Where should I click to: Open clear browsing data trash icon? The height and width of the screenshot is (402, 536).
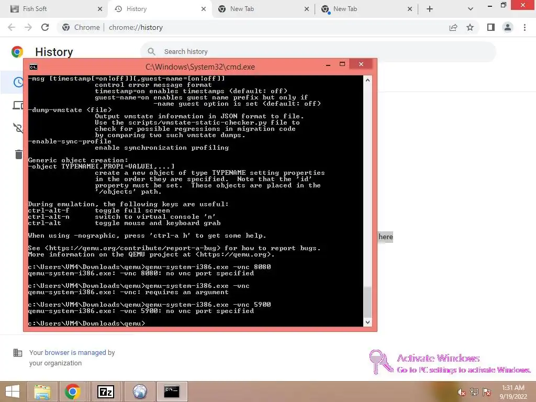pyautogui.click(x=18, y=154)
